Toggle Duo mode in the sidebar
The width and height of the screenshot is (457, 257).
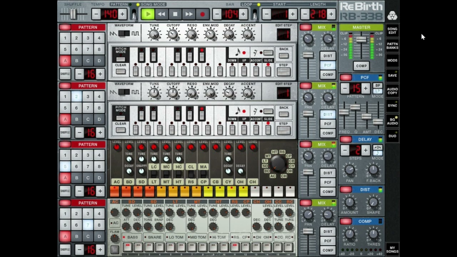point(392,136)
